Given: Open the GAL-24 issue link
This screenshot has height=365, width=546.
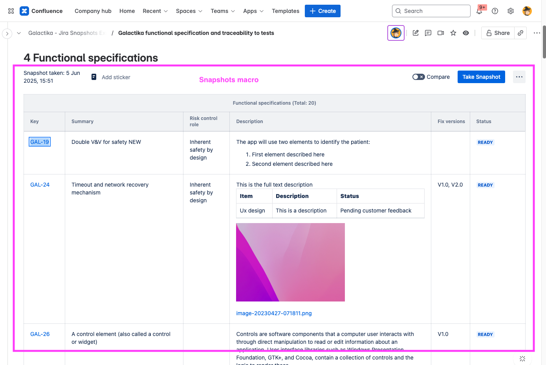Looking at the screenshot, I should pos(40,184).
